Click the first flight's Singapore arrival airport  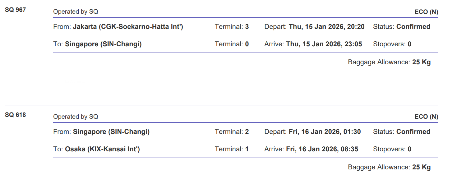point(103,44)
